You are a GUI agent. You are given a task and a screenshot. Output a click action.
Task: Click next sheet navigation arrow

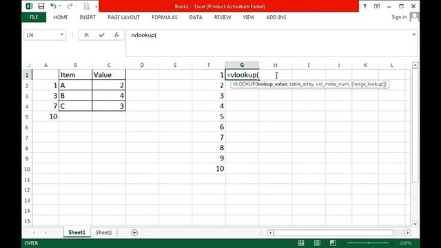pyautogui.click(x=45, y=233)
